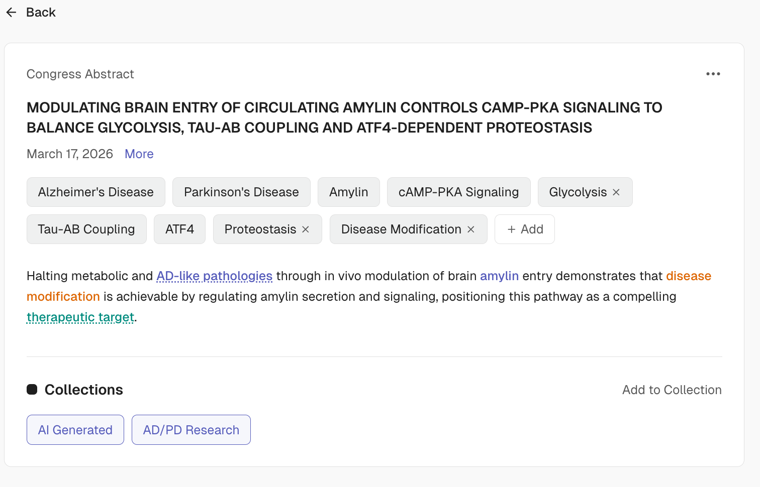760x487 pixels.
Task: Open the AD-like pathologies link
Action: coord(214,276)
